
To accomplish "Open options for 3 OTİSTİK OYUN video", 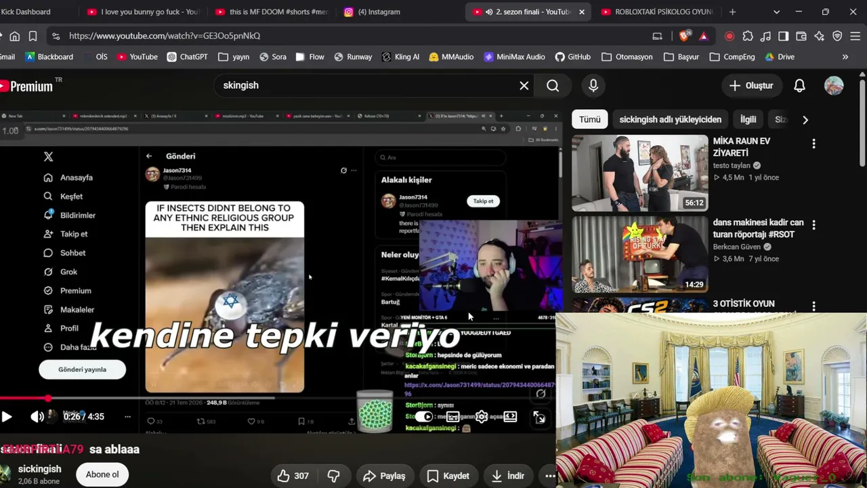I will click(813, 306).
